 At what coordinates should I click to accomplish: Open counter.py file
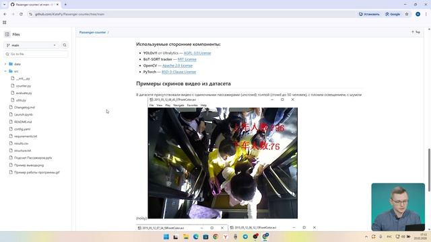pyautogui.click(x=24, y=86)
